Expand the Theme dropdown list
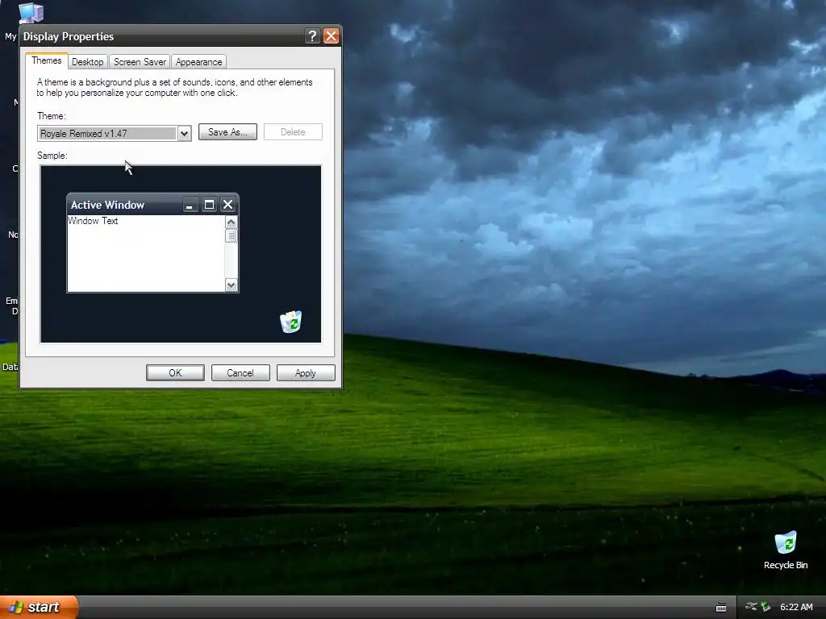 point(184,134)
